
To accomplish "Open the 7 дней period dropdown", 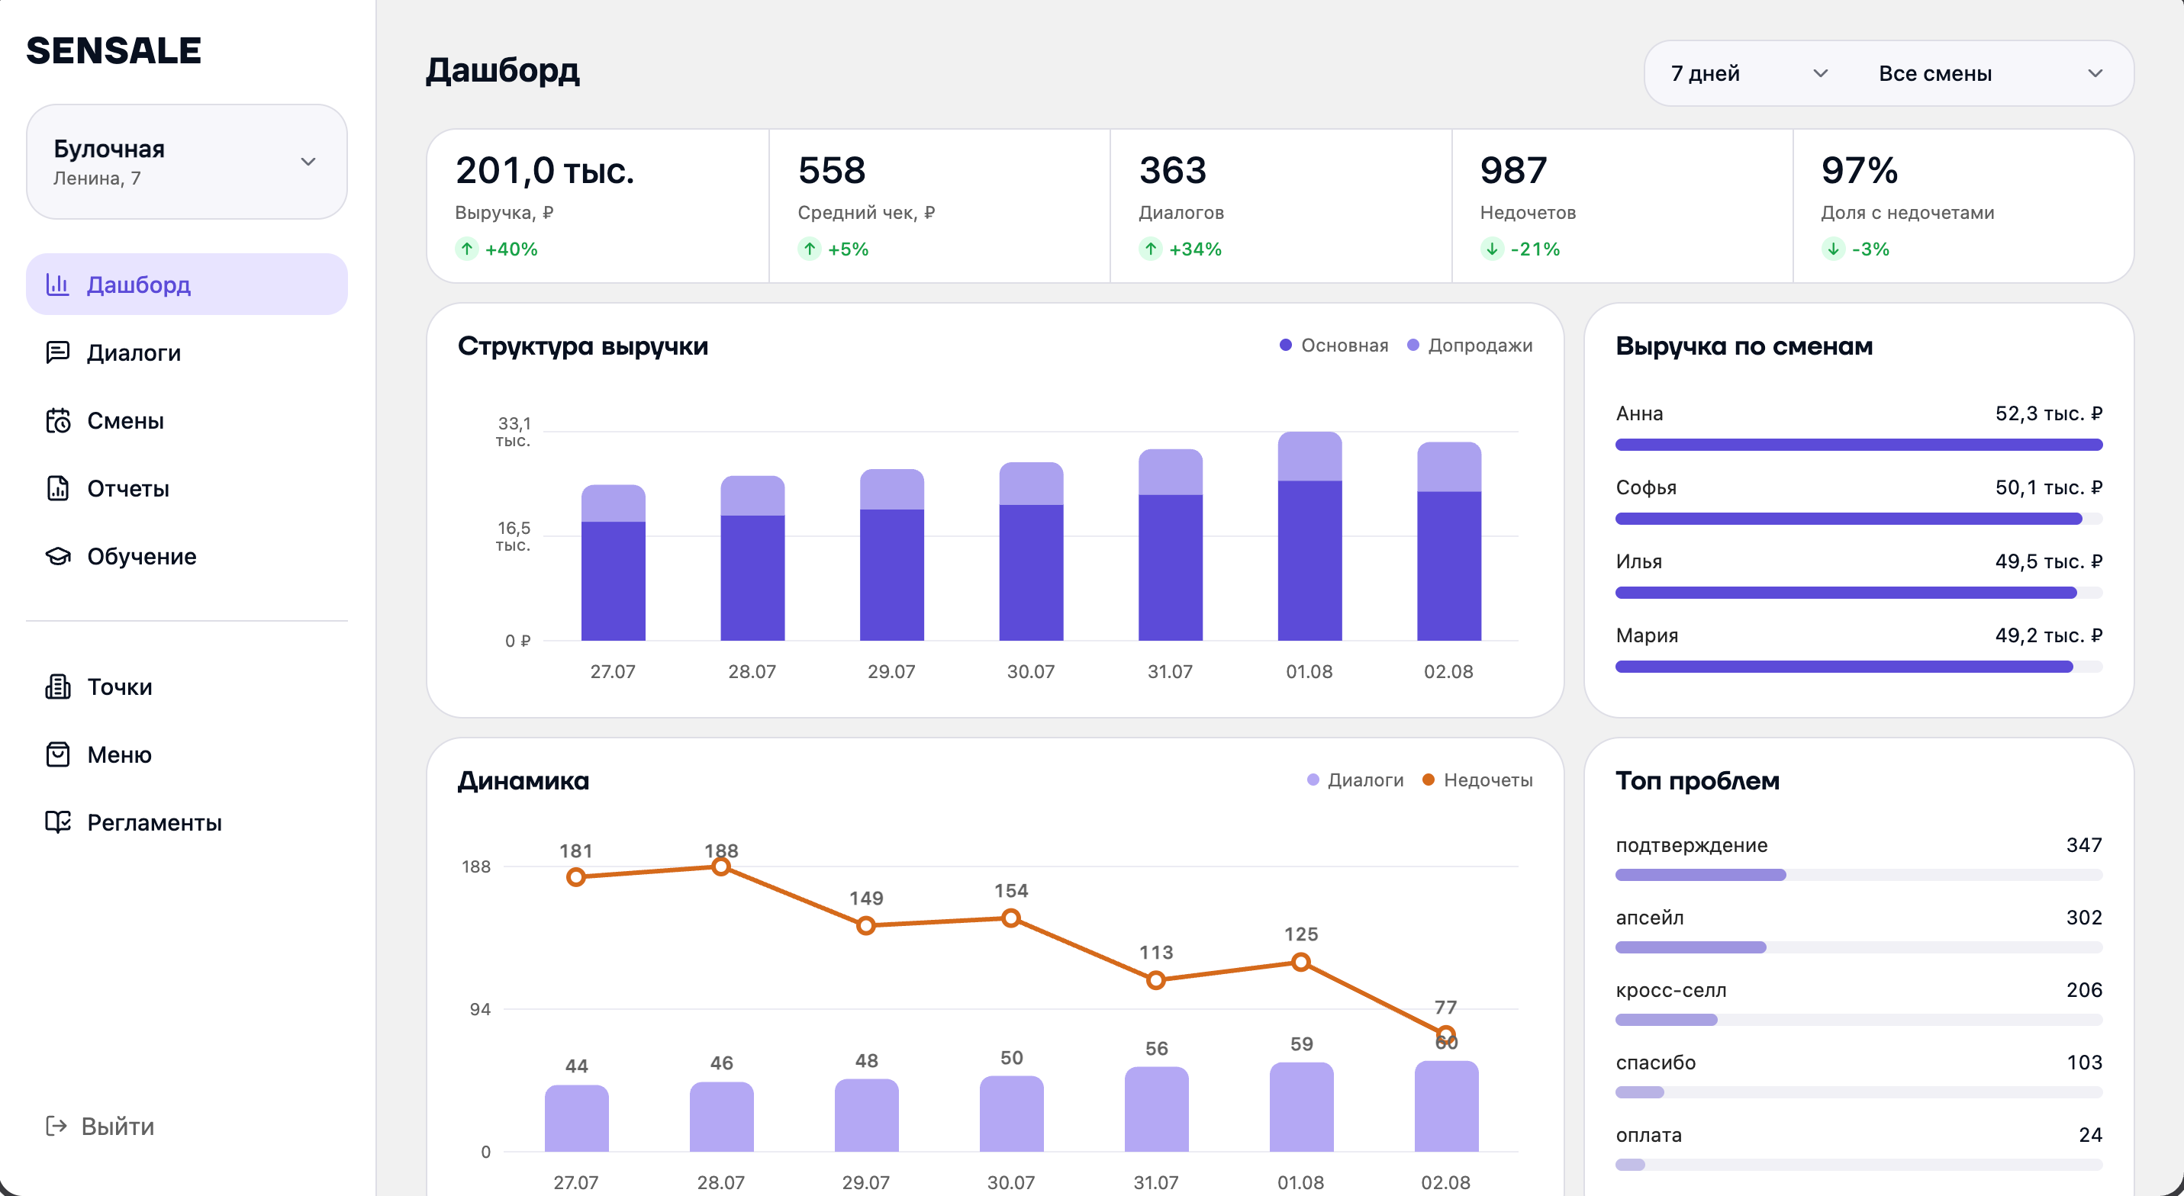I will (1748, 74).
